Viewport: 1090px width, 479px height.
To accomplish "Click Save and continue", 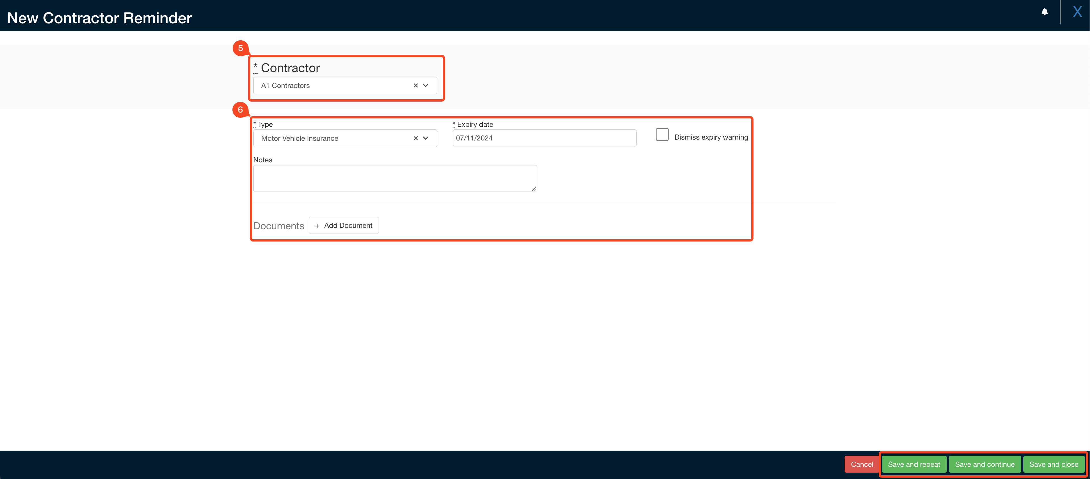I will pos(984,464).
